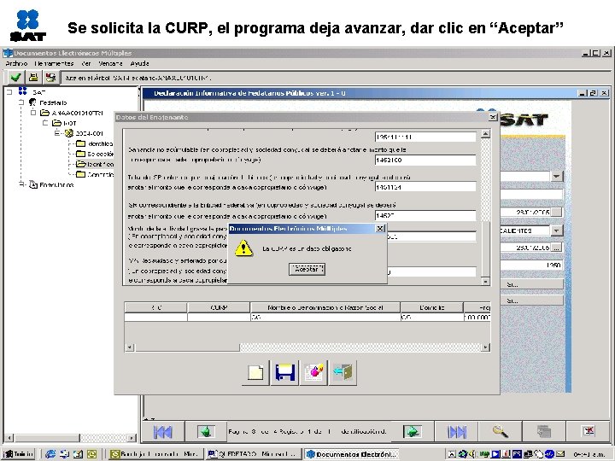Click the Aceptar button in the CURP warning

[x=307, y=269]
